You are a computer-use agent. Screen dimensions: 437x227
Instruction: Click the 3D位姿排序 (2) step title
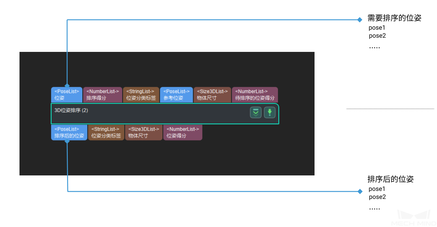point(71,110)
